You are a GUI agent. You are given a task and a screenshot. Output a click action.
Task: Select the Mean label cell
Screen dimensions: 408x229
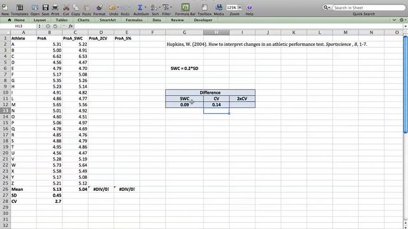click(24, 190)
